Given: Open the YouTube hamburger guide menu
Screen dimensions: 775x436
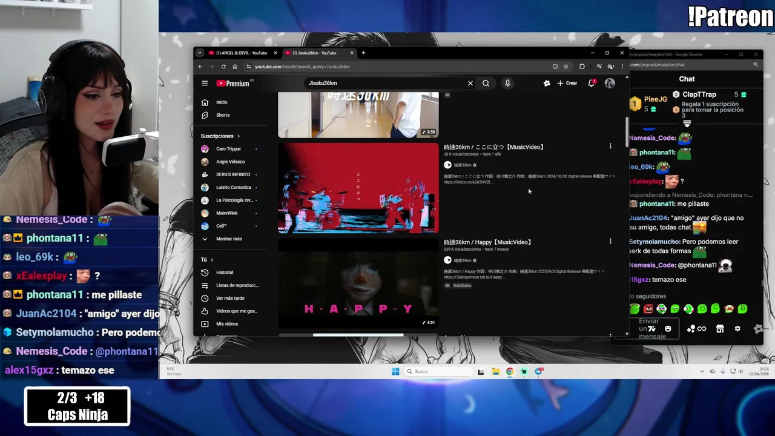Looking at the screenshot, I should point(205,83).
